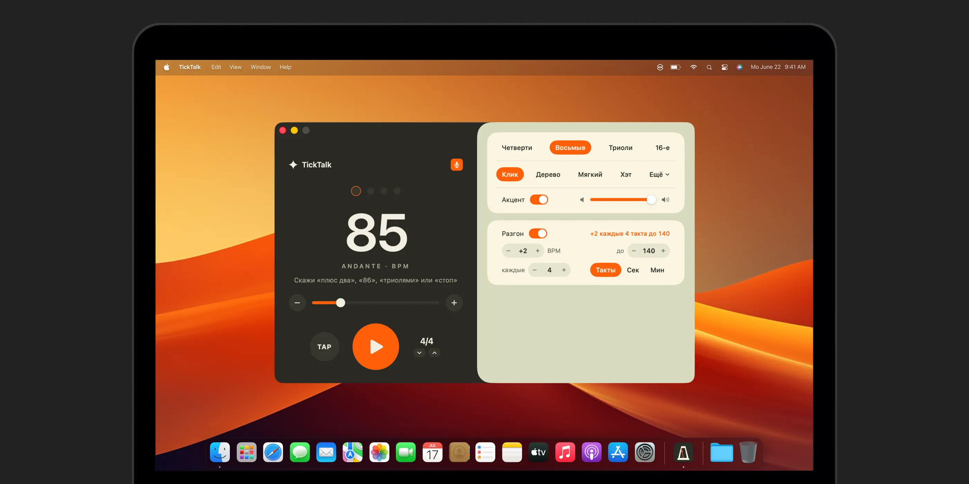
Task: Select Триоли subdivision
Action: (x=620, y=148)
